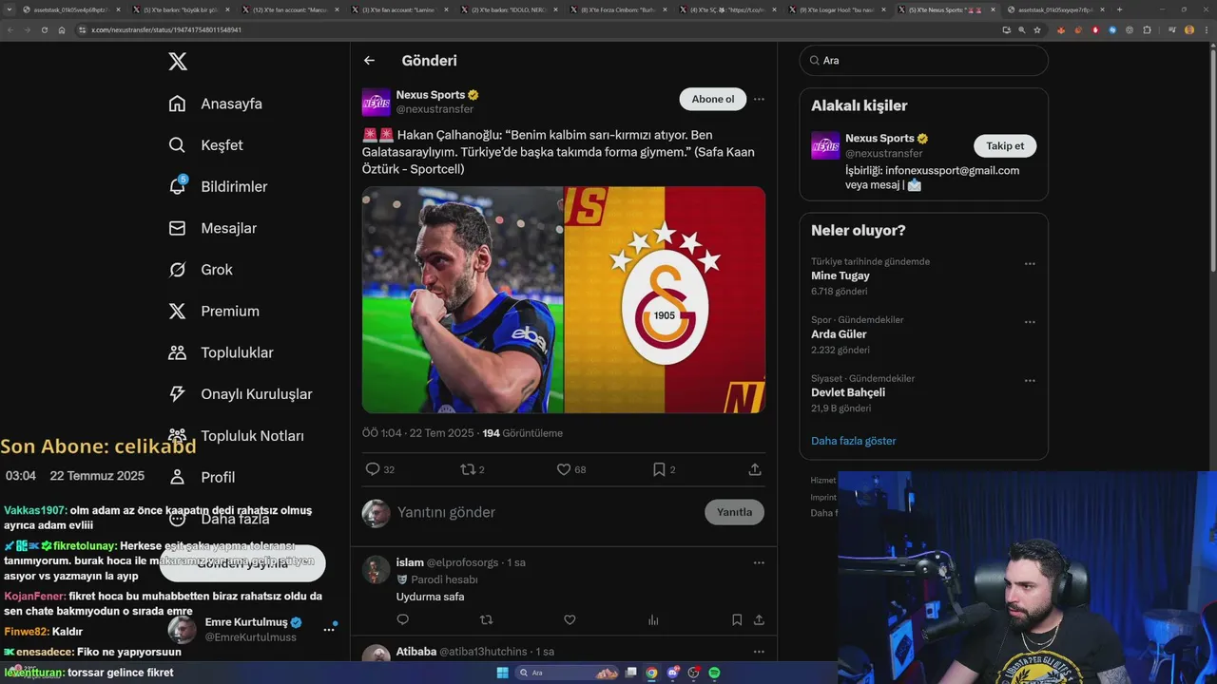
Task: Open the three-dot menu on the Nexus Sports post
Action: coord(759,99)
